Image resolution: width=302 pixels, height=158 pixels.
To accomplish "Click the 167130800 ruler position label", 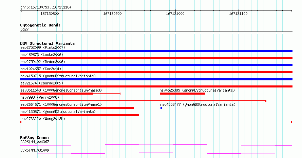I will [50, 14].
